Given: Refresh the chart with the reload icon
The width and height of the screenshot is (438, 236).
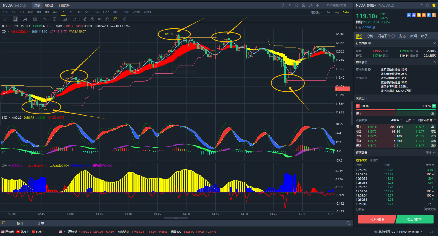Looking at the screenshot, I should point(296,5).
